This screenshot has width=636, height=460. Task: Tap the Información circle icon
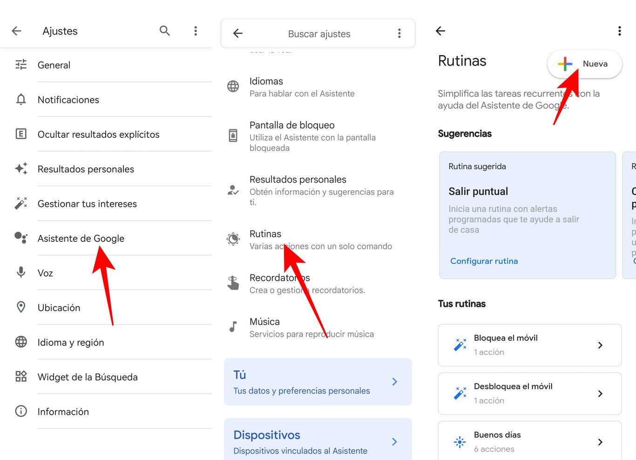[21, 411]
